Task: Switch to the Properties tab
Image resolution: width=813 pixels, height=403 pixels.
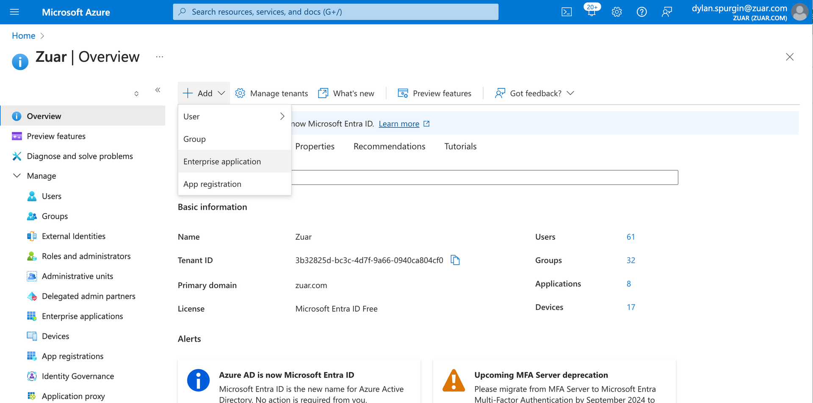Action: pyautogui.click(x=315, y=146)
